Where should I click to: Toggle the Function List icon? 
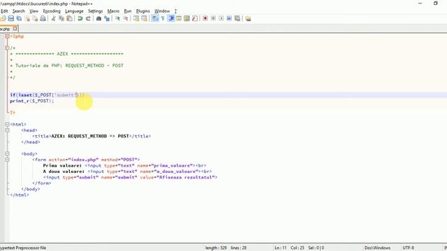195,19
